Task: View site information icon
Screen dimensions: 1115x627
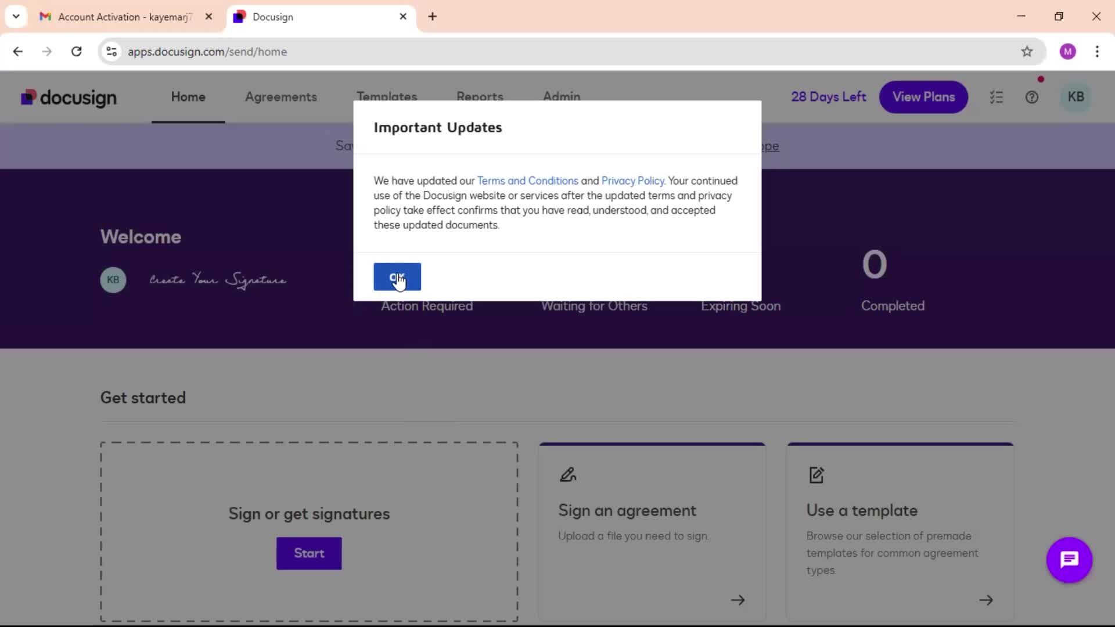Action: [x=111, y=52]
